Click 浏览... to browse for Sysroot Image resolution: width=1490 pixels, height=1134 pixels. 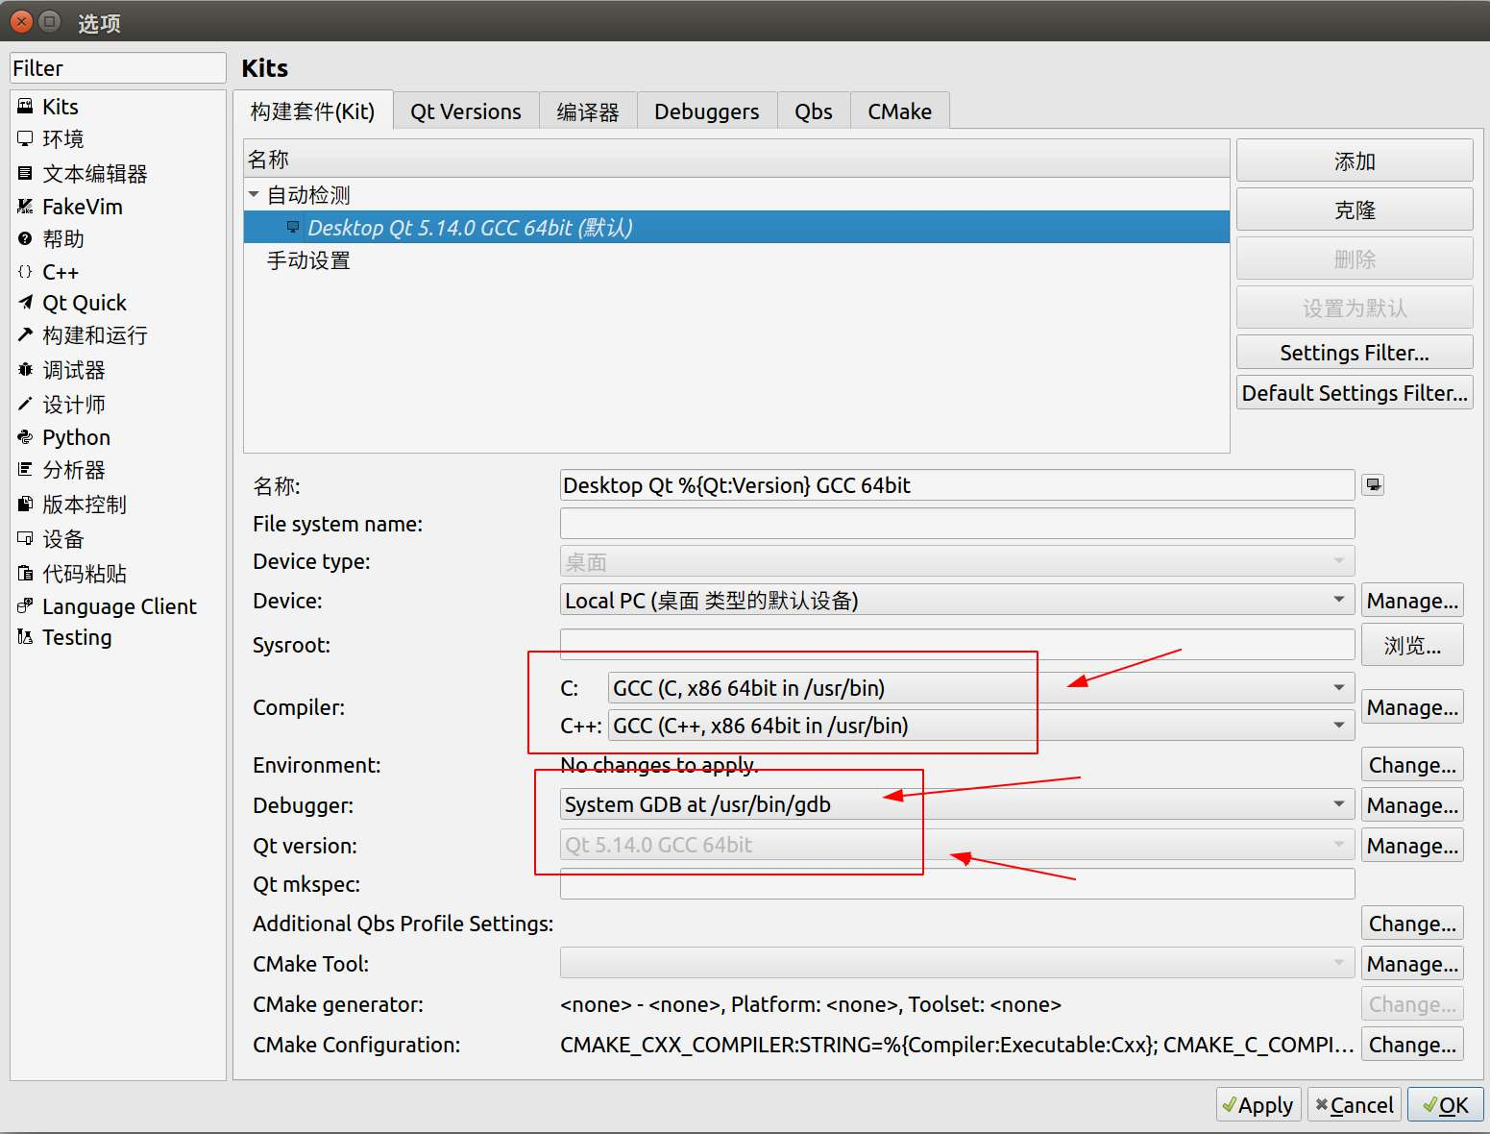point(1412,645)
